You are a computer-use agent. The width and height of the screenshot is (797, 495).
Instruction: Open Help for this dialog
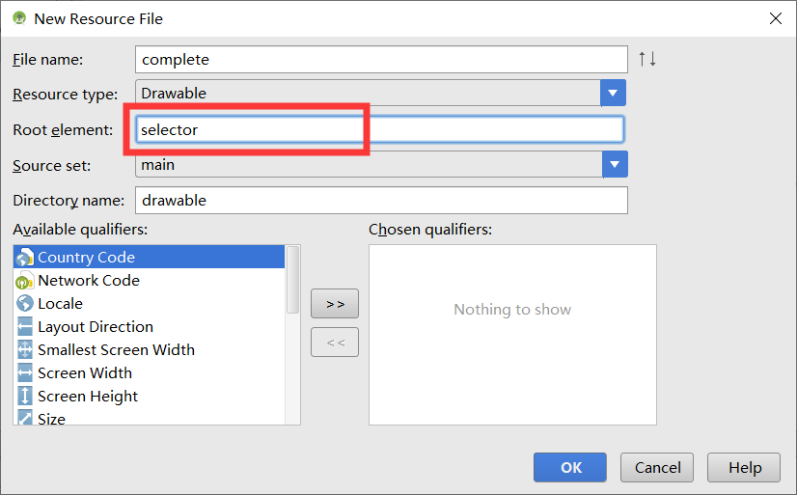click(x=744, y=467)
